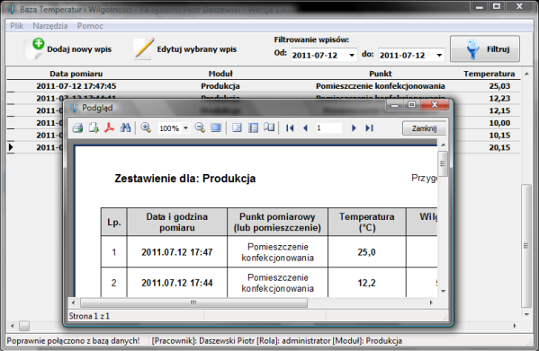Click report cell 2011.07.12 17:44

point(177,283)
